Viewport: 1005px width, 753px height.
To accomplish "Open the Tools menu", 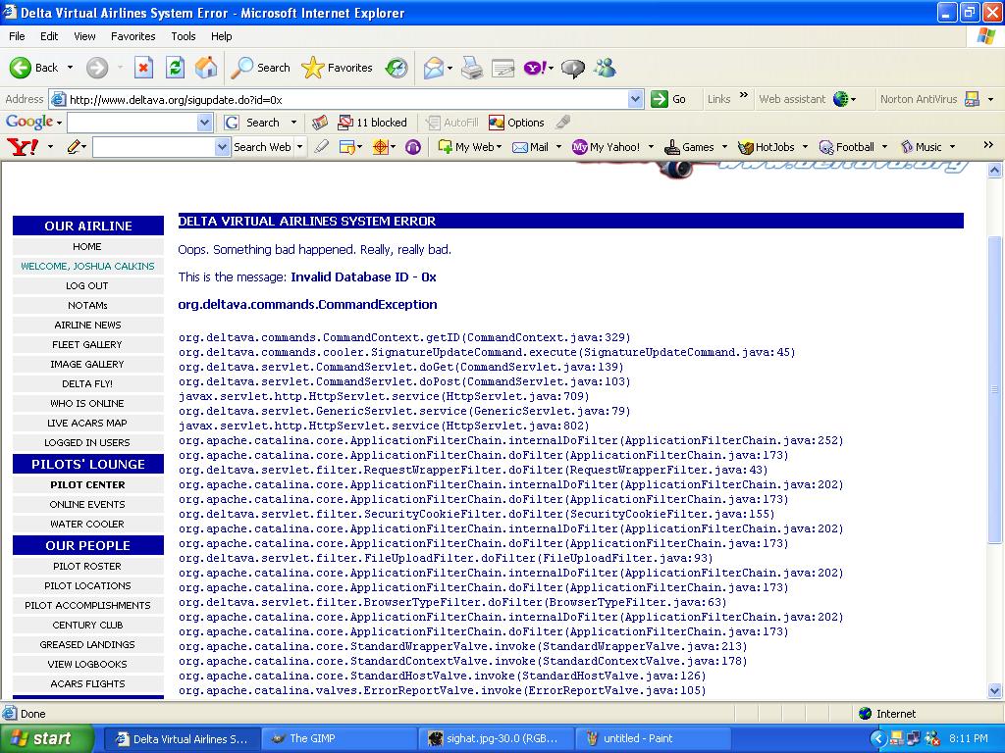I will (x=183, y=36).
